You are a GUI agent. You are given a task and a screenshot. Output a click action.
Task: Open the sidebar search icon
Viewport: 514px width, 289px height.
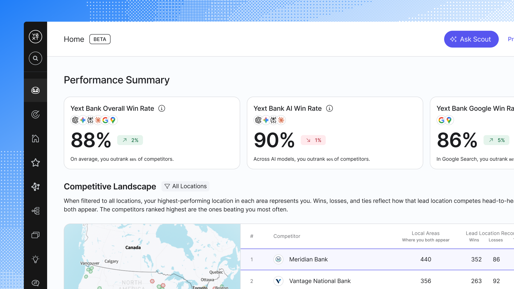(35, 58)
